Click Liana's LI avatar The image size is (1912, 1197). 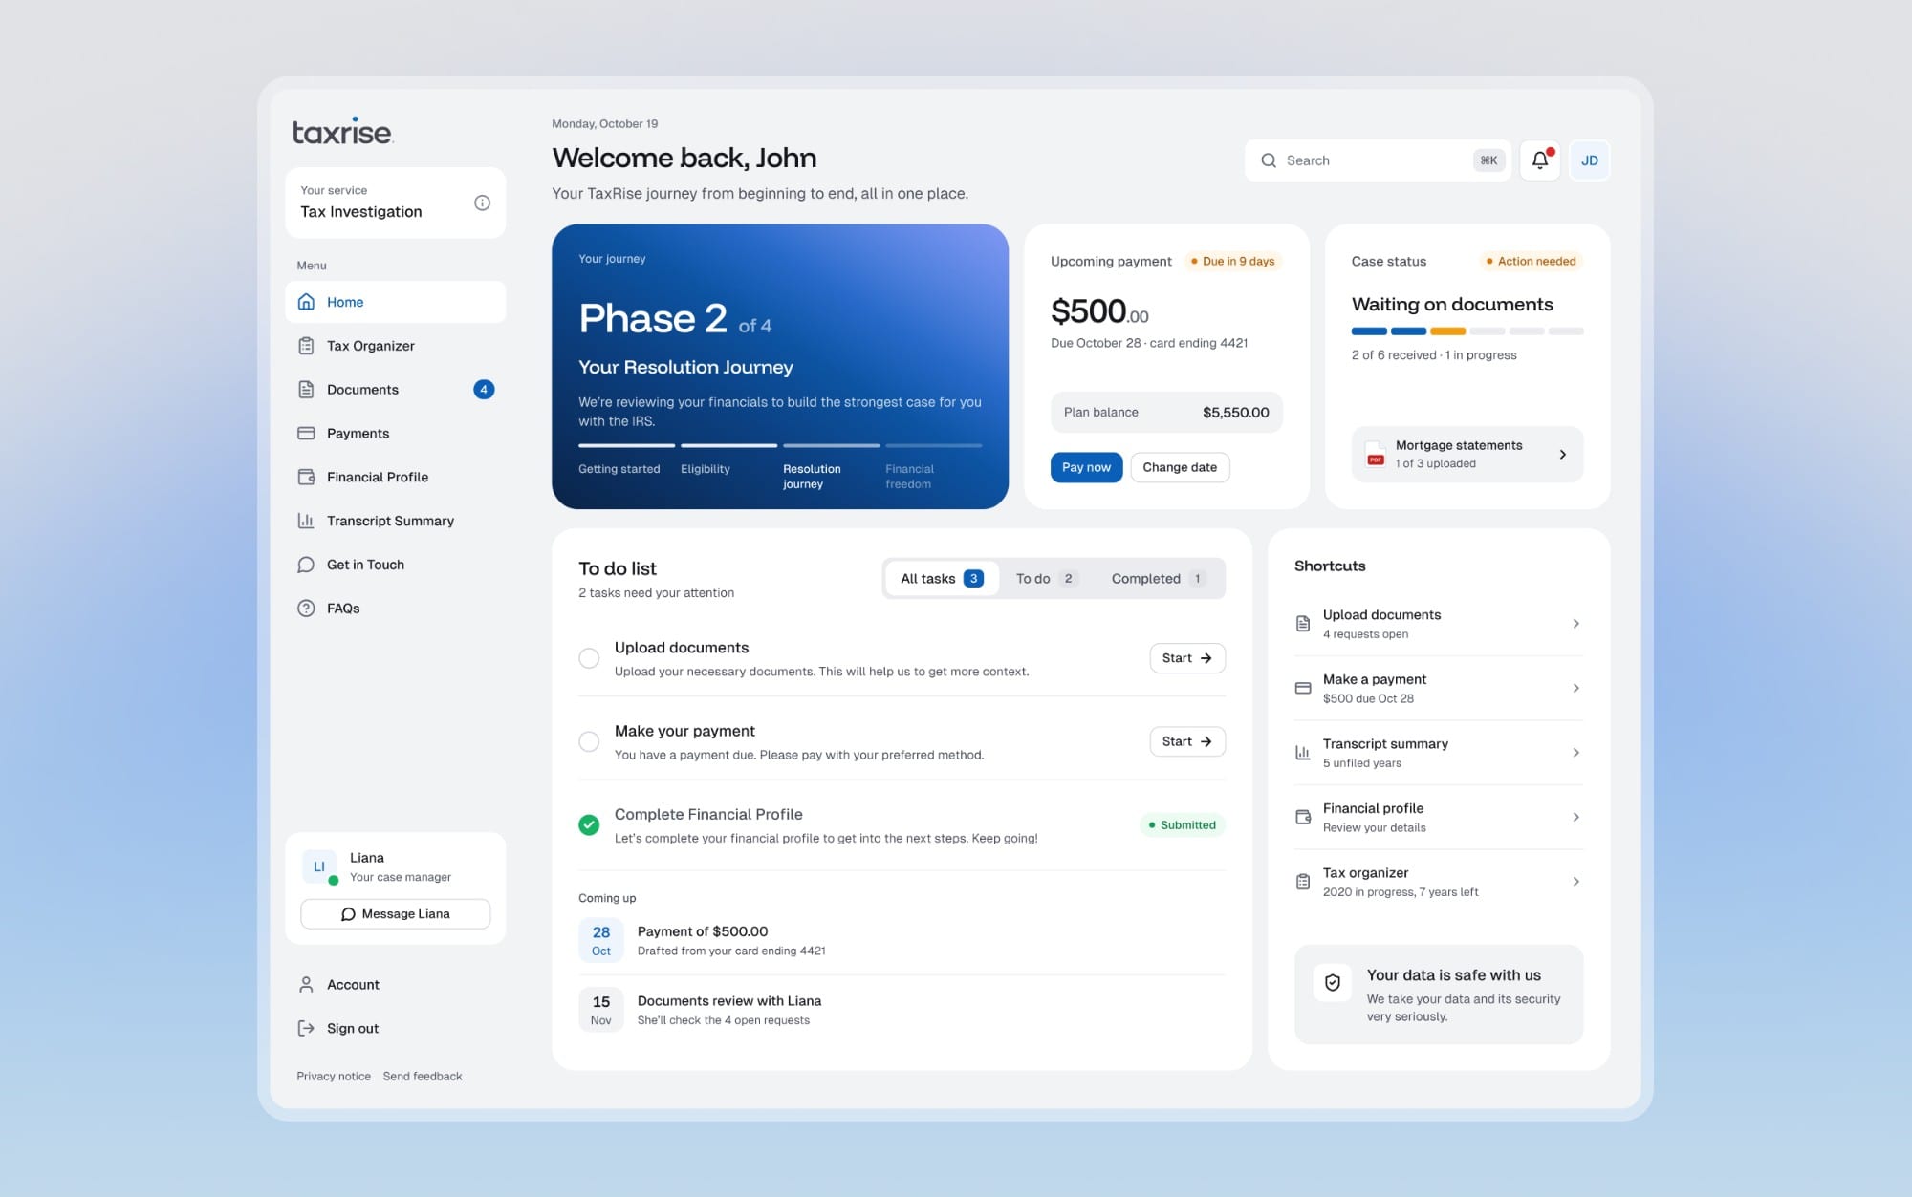(x=319, y=866)
